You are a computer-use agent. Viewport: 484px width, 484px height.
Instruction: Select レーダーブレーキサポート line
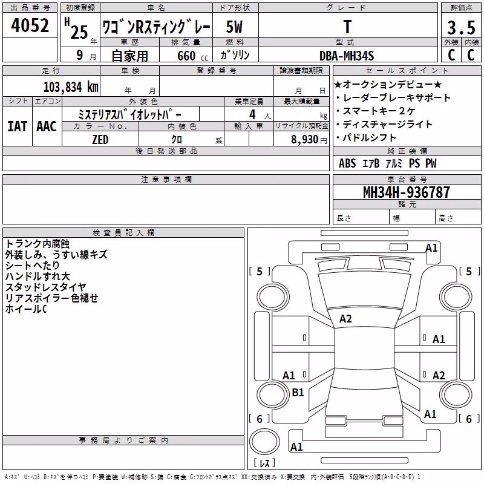click(393, 97)
